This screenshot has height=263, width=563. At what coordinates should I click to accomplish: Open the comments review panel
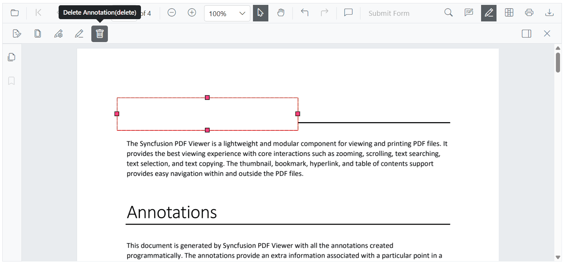[469, 12]
